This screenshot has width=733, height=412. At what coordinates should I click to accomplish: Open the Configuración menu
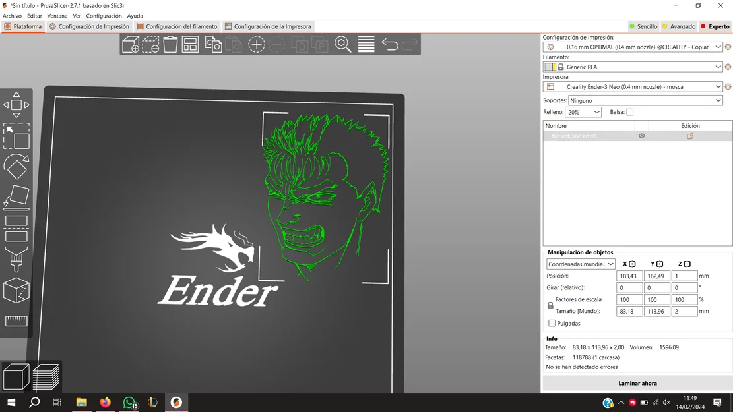pos(104,16)
